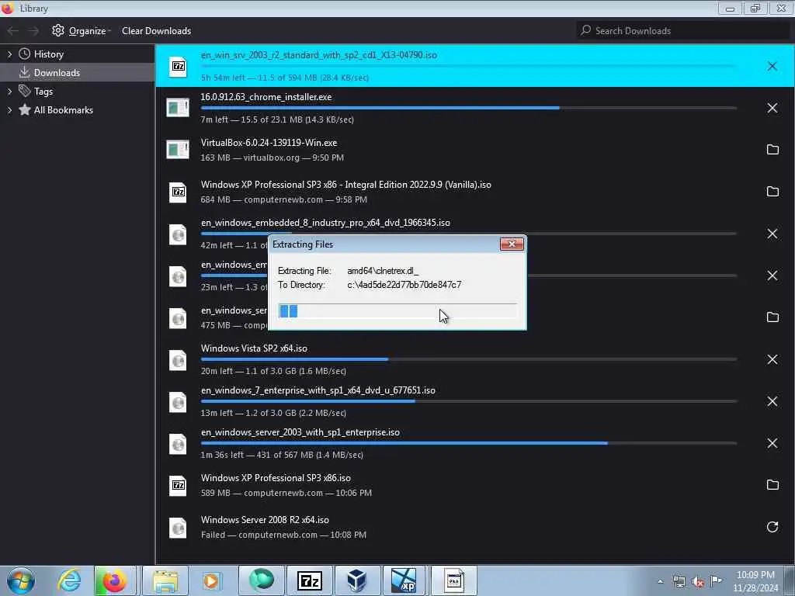Open the Windows Start menu
Screen dimensions: 795x596
click(x=21, y=580)
